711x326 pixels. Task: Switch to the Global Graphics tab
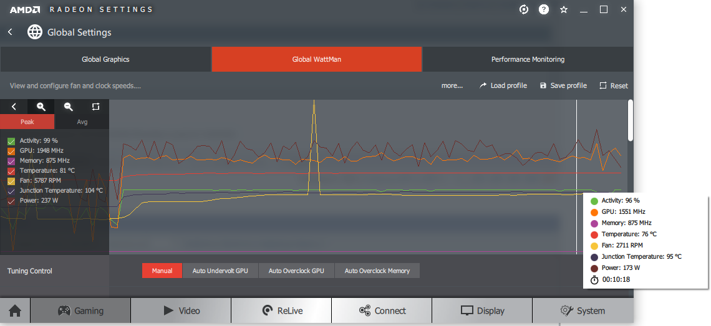[105, 59]
